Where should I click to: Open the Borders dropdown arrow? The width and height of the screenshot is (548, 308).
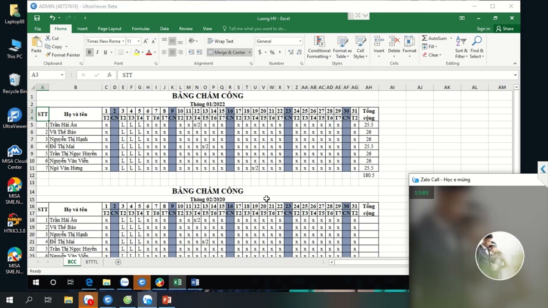coord(127,52)
